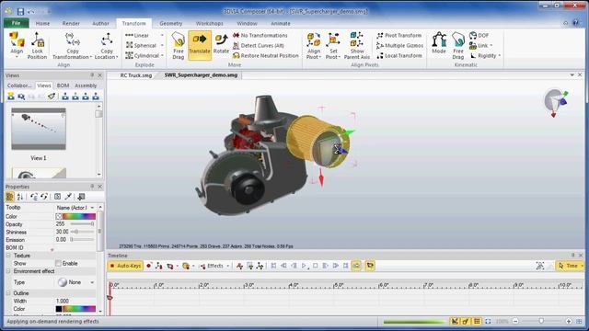589x331 pixels.
Task: Select the View 1 thumbnail
Action: click(39, 129)
